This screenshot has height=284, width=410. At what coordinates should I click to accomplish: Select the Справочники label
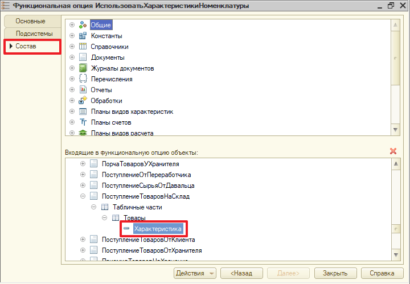[109, 47]
